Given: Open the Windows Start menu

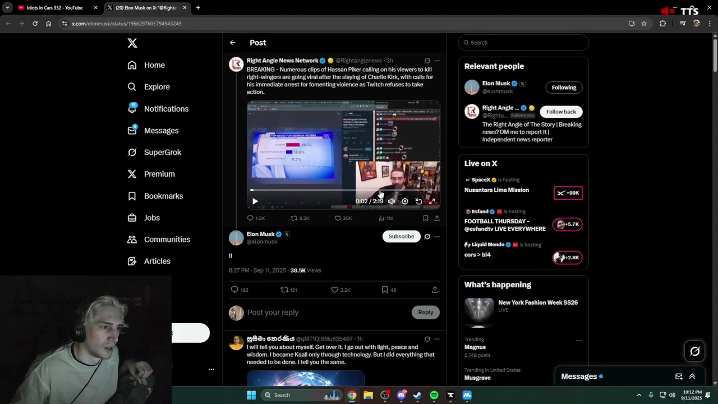Looking at the screenshot, I should coord(251,395).
